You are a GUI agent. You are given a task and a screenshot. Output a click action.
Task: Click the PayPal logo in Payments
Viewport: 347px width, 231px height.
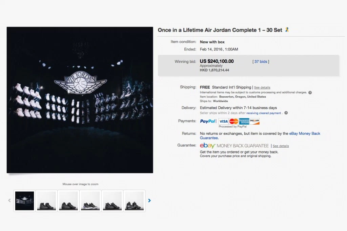coord(208,121)
